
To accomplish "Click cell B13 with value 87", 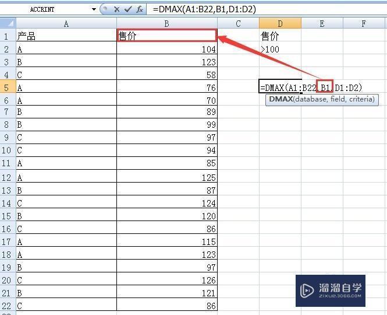I will pyautogui.click(x=167, y=190).
